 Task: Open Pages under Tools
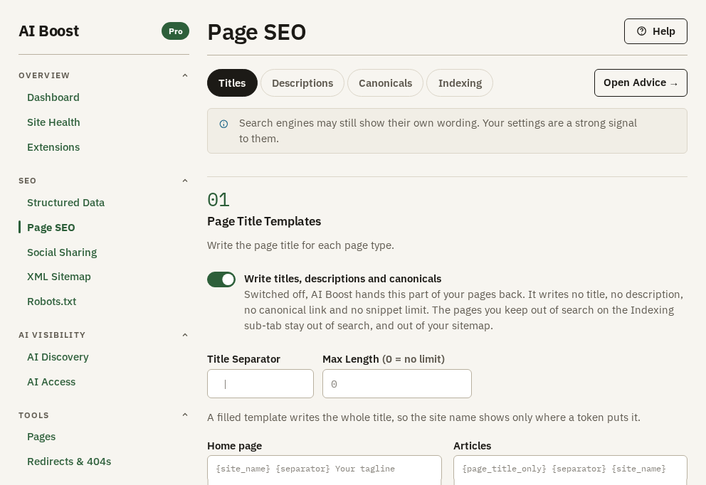coord(41,437)
